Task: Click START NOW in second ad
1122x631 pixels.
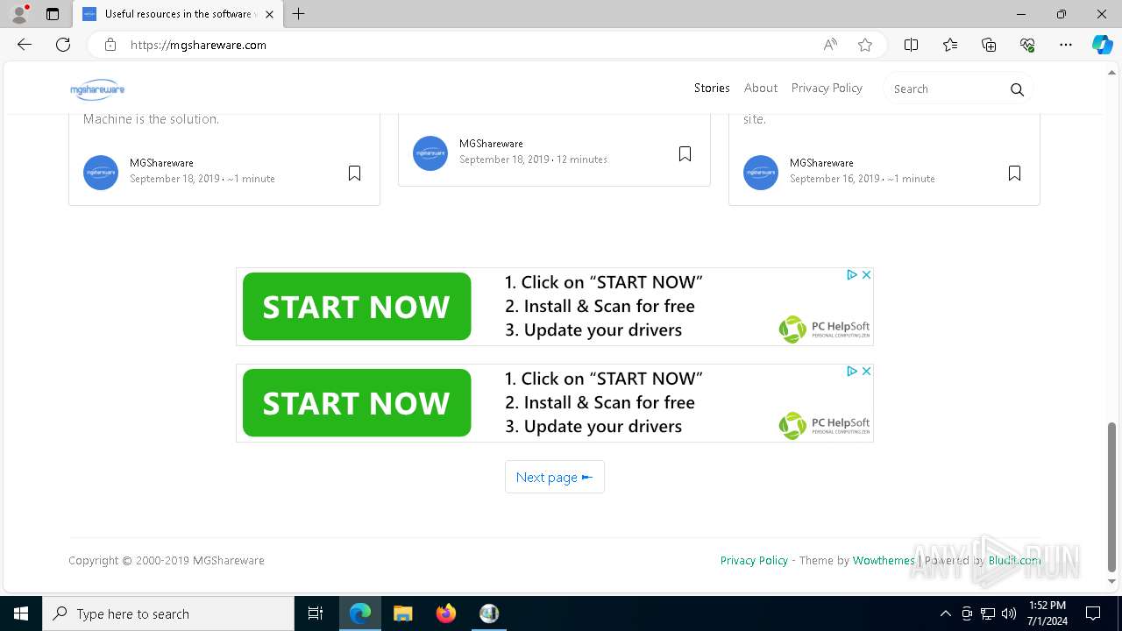Action: 356,403
